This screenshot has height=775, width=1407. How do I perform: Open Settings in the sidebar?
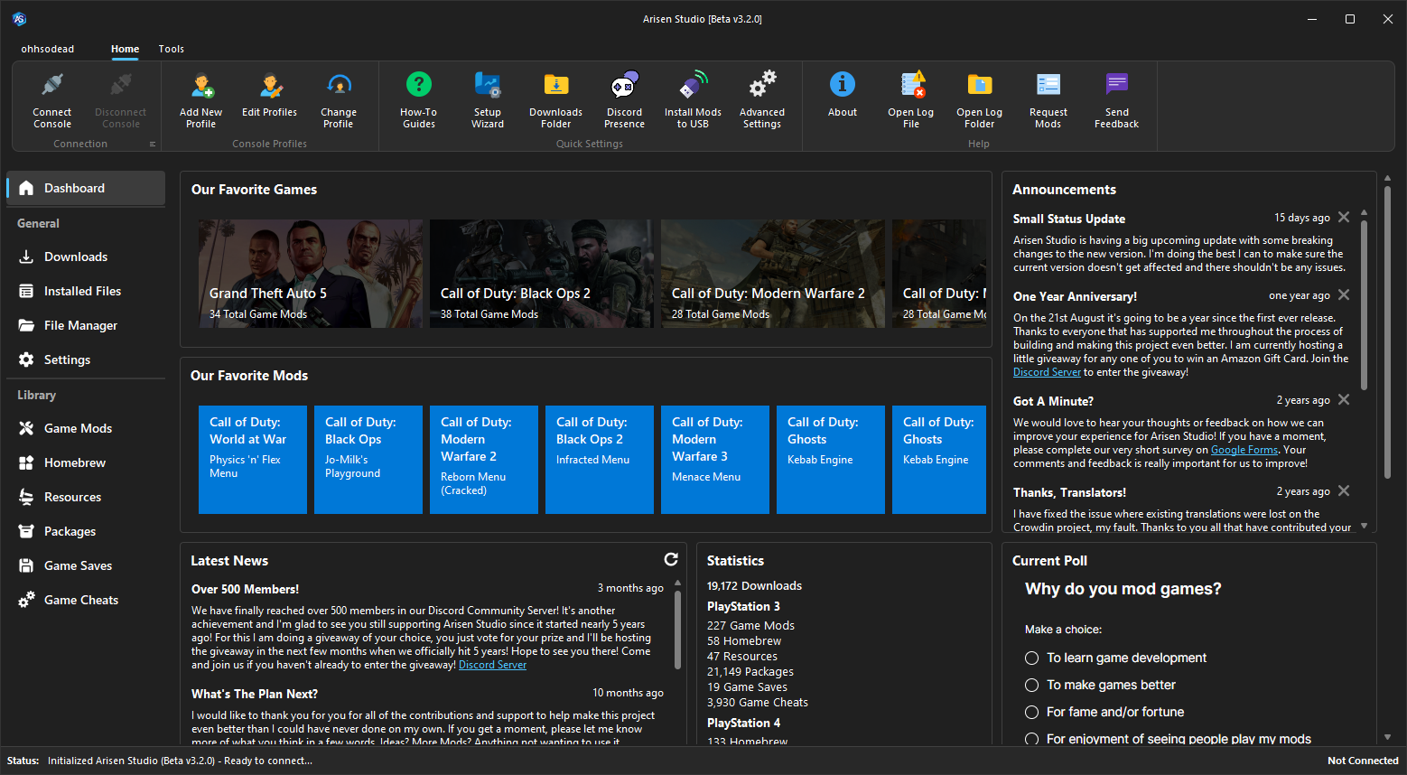coord(86,359)
